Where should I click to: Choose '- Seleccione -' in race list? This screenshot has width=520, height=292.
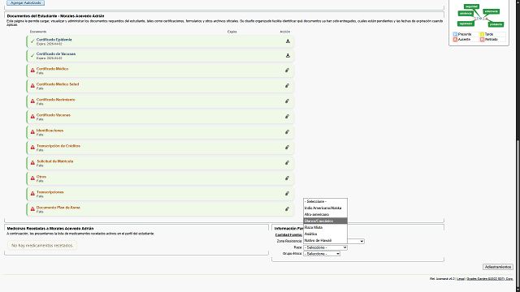coord(325,202)
